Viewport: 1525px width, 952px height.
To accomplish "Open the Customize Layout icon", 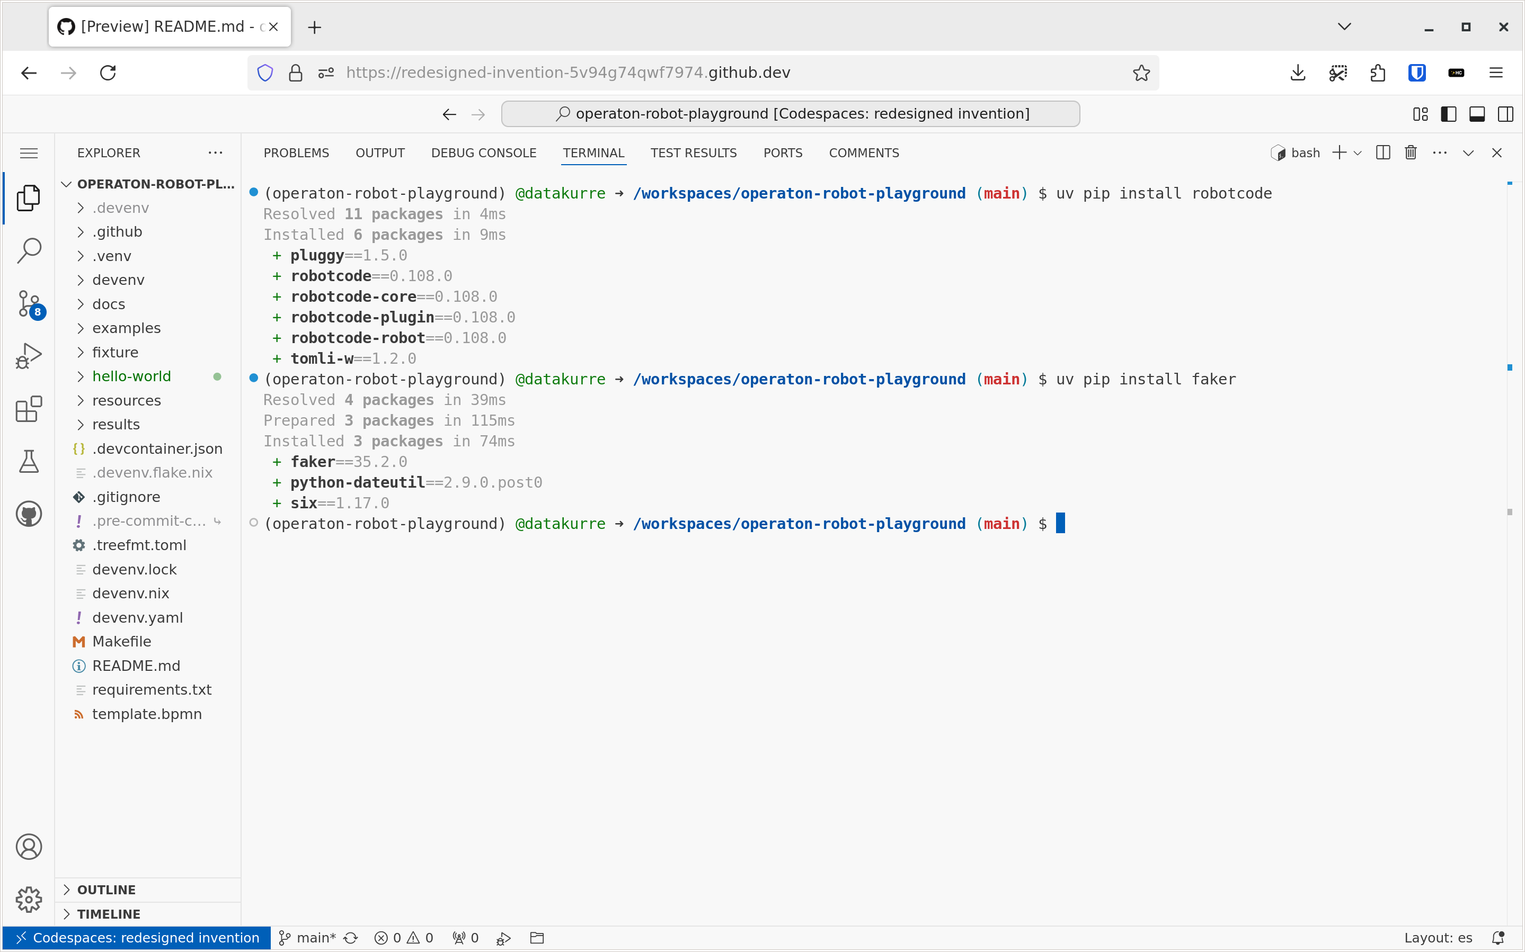I will click(x=1420, y=114).
